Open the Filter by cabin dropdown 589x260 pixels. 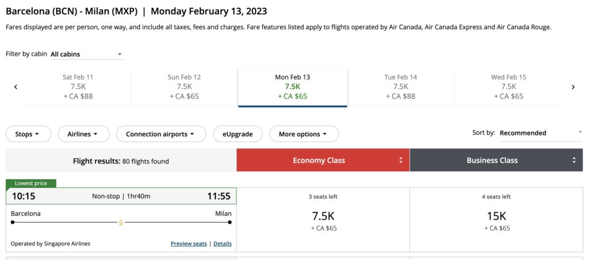(x=86, y=54)
